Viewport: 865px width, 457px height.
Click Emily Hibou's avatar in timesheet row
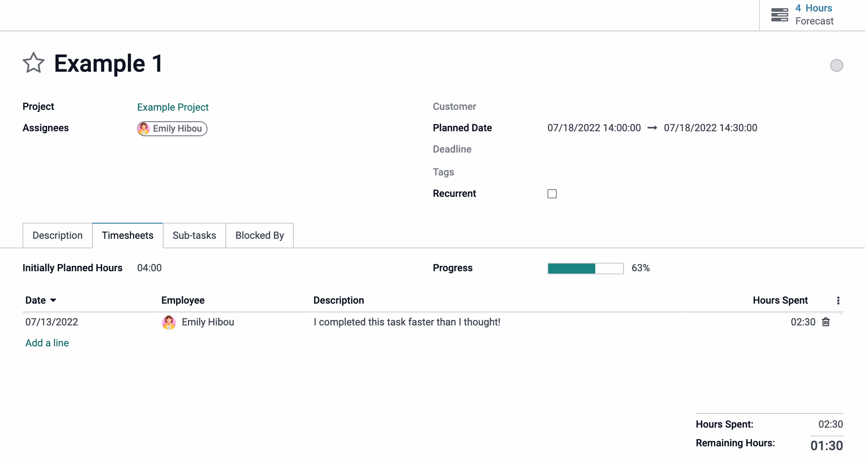(x=169, y=323)
